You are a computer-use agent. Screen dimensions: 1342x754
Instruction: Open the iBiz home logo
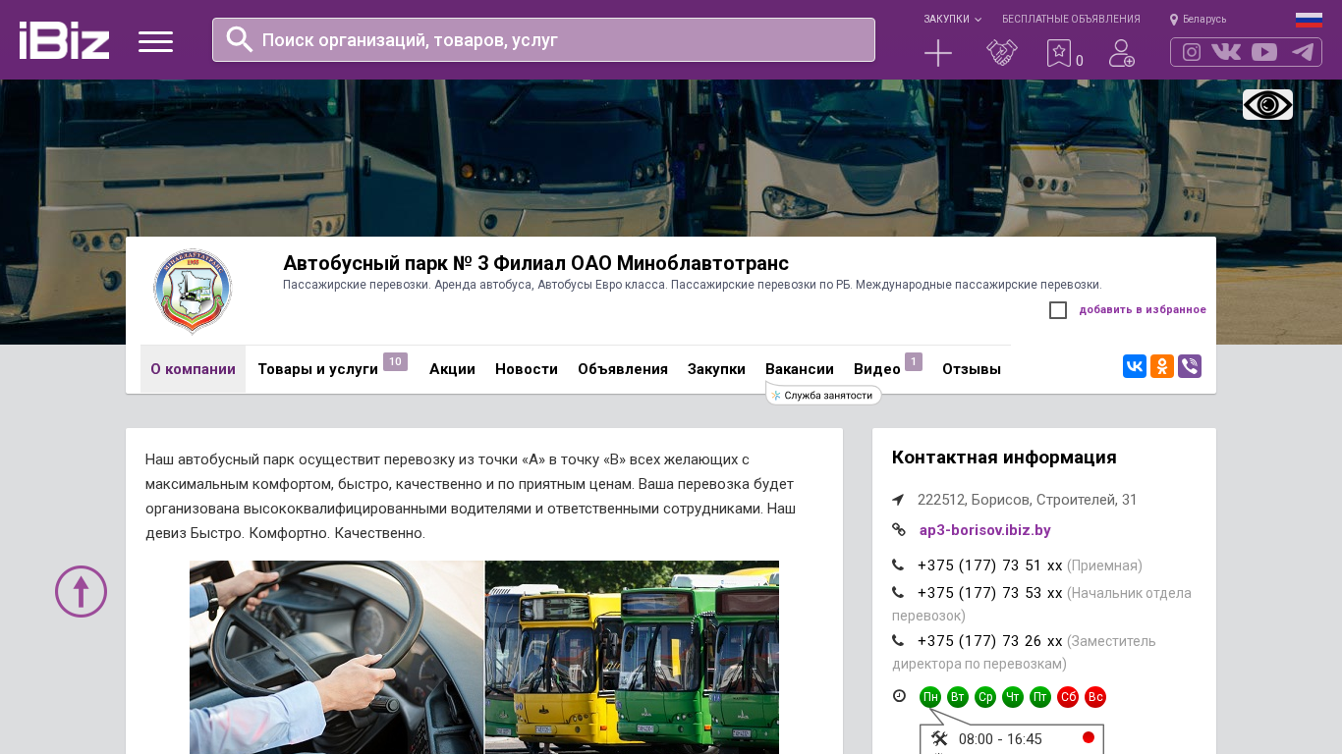(x=64, y=40)
